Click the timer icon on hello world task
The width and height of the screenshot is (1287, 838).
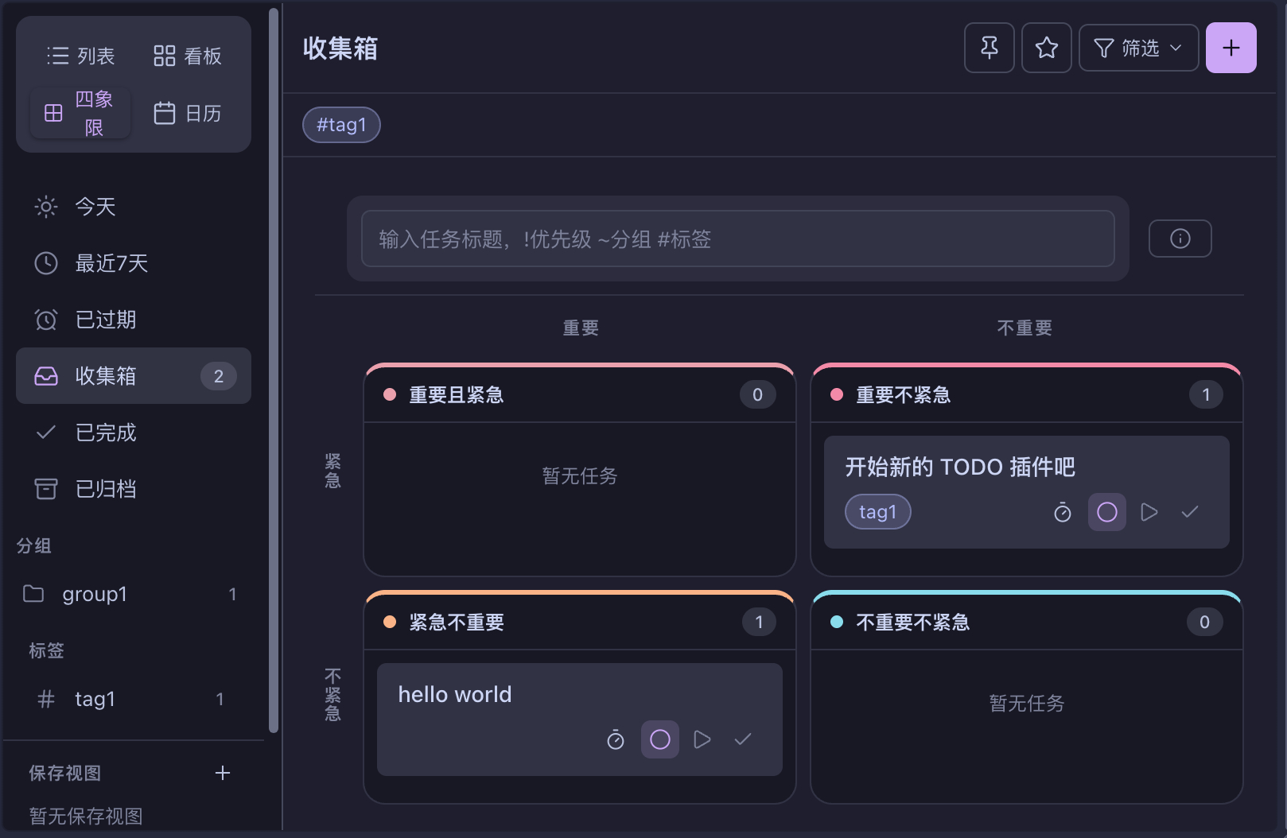616,739
